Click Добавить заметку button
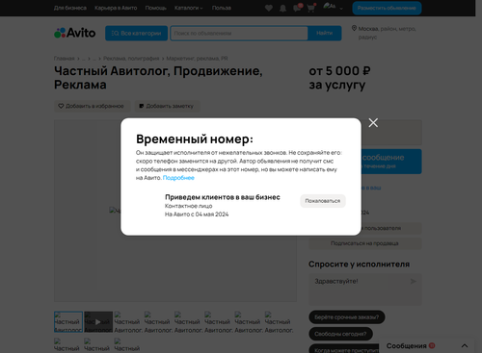The width and height of the screenshot is (482, 353). tap(167, 106)
